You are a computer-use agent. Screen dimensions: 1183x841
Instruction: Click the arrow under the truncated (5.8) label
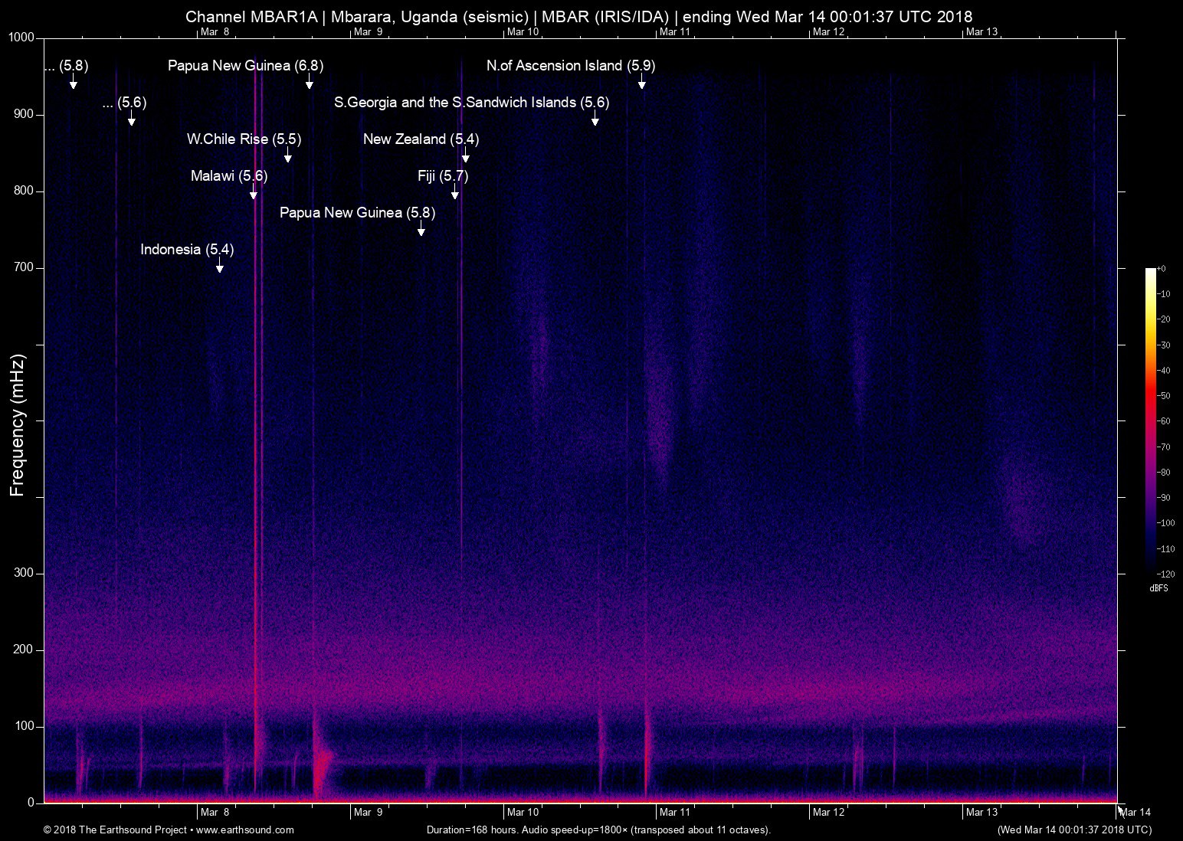73,83
